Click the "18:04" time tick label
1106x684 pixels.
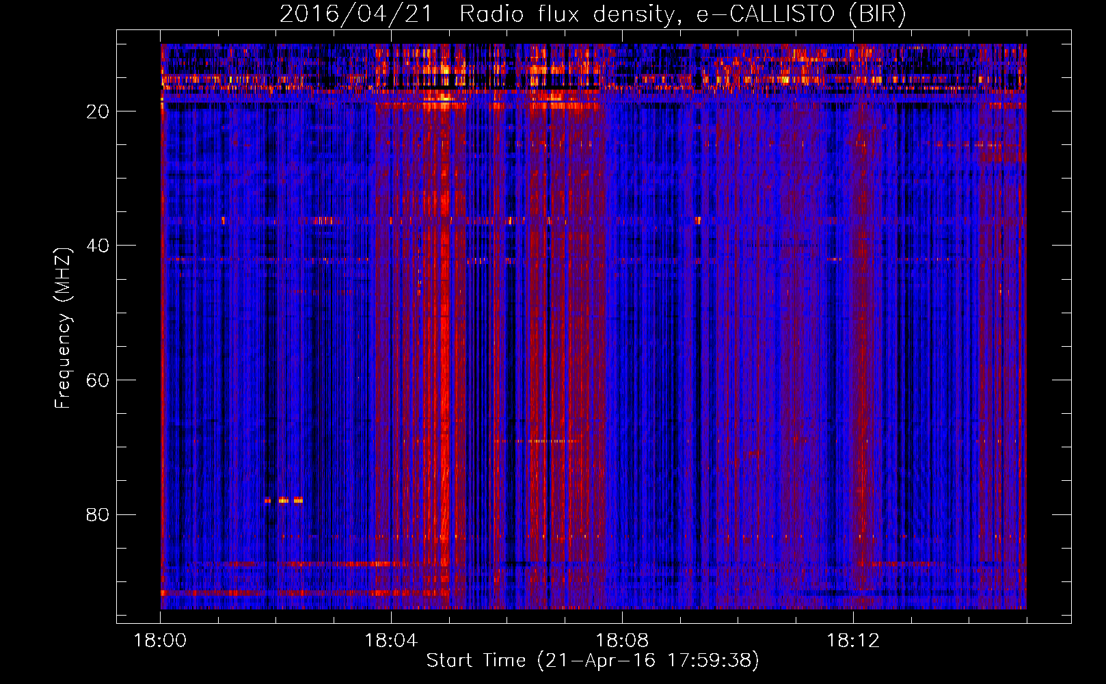click(391, 641)
